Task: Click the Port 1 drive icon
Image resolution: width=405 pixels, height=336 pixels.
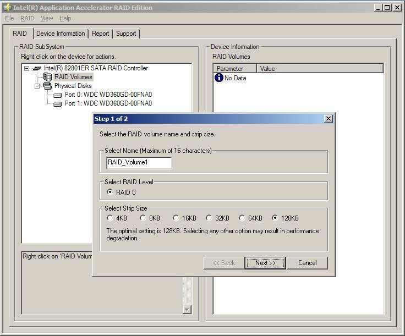Action: coord(58,104)
